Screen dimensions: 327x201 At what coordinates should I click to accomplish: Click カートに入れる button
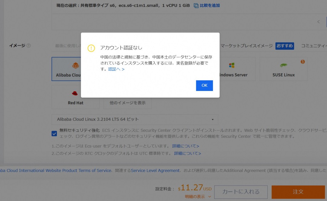[x=241, y=192]
